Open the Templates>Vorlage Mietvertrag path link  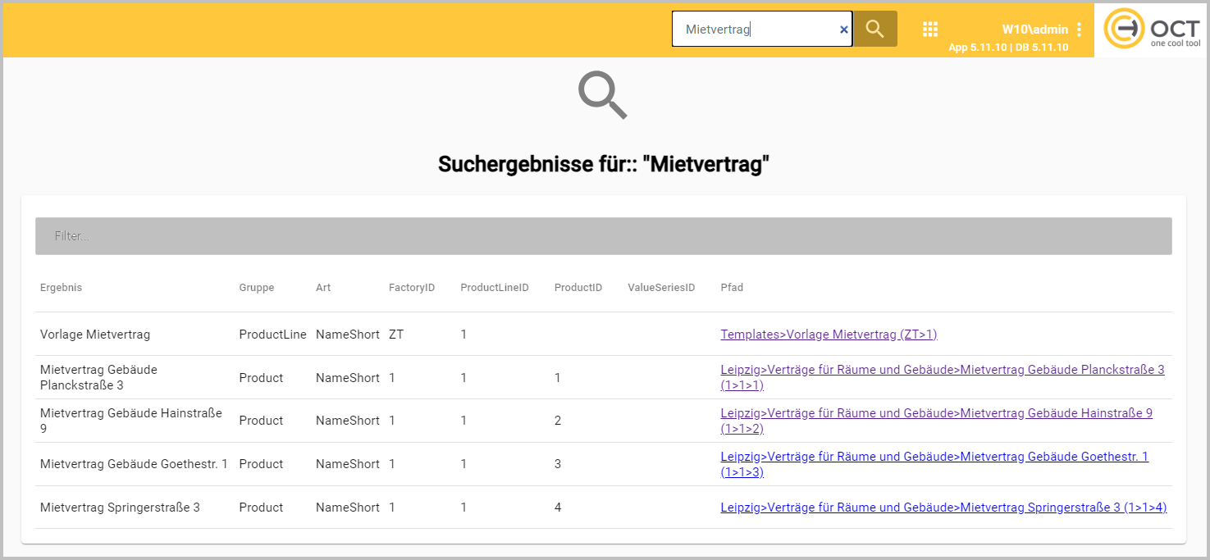pyautogui.click(x=829, y=335)
